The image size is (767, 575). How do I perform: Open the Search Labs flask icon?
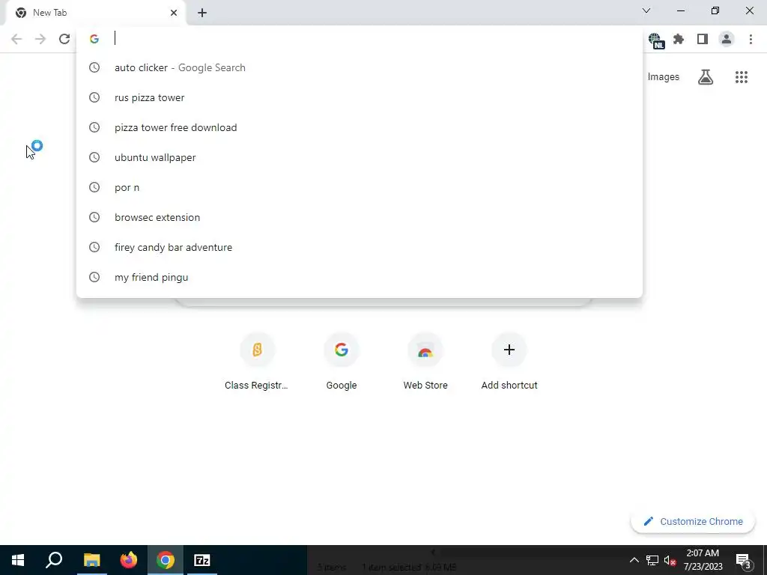tap(706, 77)
